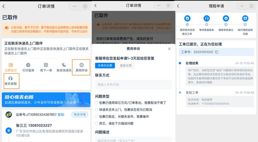Open 物流详情 logistics details

(80, 115)
